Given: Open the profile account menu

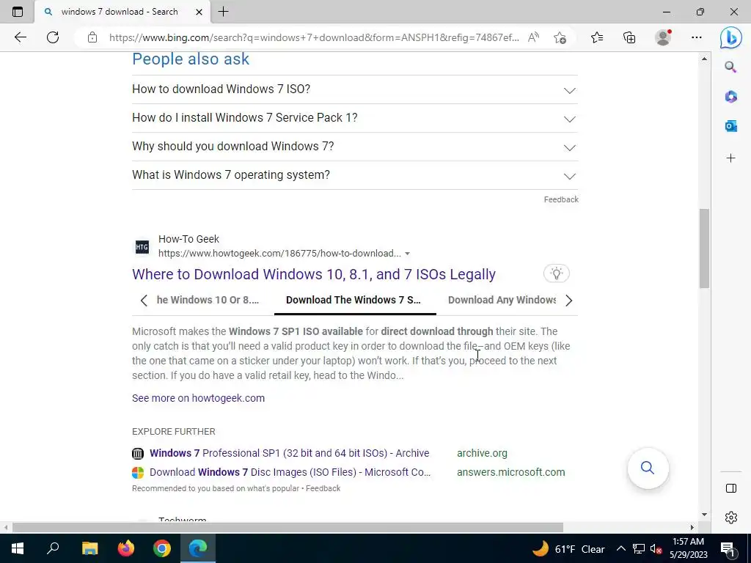Looking at the screenshot, I should click(x=663, y=37).
